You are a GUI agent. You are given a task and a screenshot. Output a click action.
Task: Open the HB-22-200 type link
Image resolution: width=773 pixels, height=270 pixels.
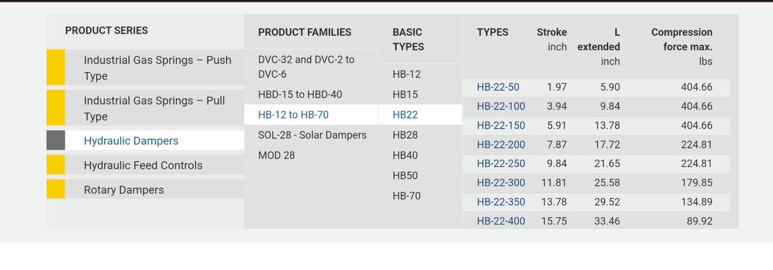[501, 145]
